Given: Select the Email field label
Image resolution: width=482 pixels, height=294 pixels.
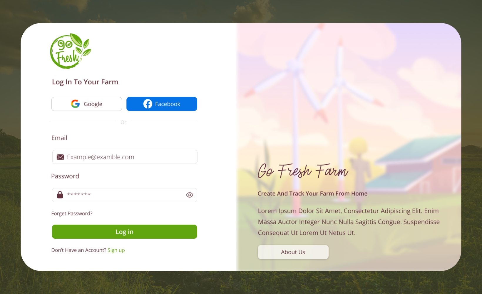Looking at the screenshot, I should click(59, 138).
